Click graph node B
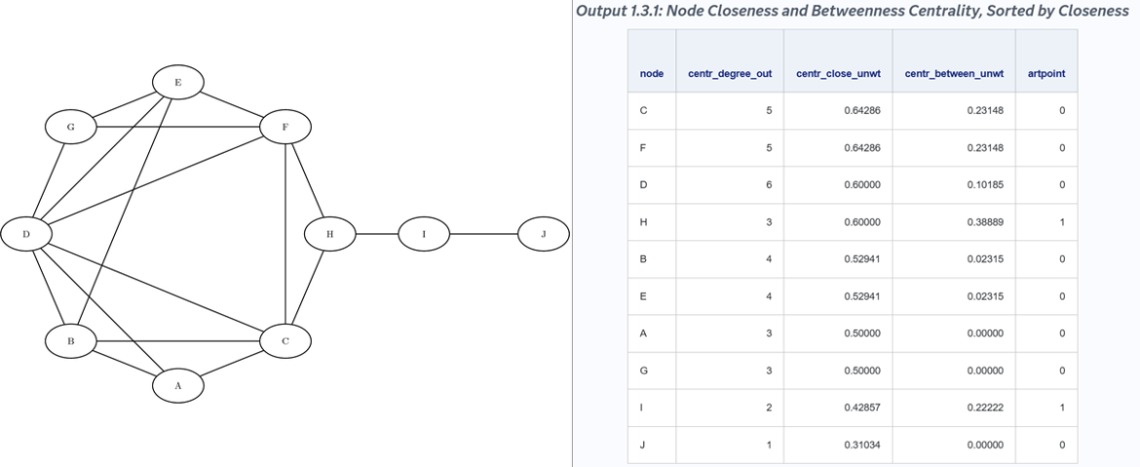Viewport: 1140px width, 467px height. [70, 341]
